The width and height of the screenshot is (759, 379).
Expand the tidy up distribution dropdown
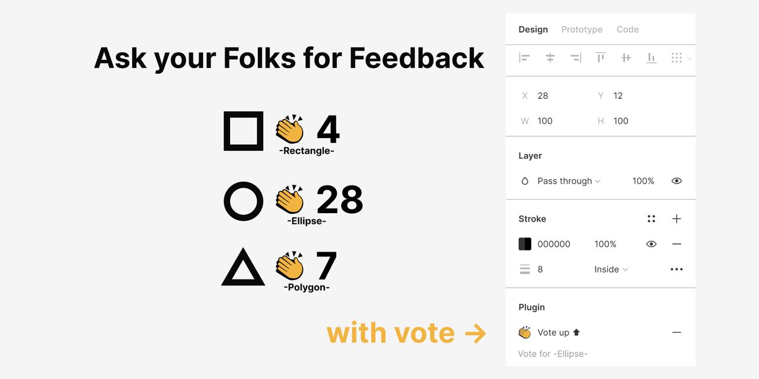[x=689, y=58]
